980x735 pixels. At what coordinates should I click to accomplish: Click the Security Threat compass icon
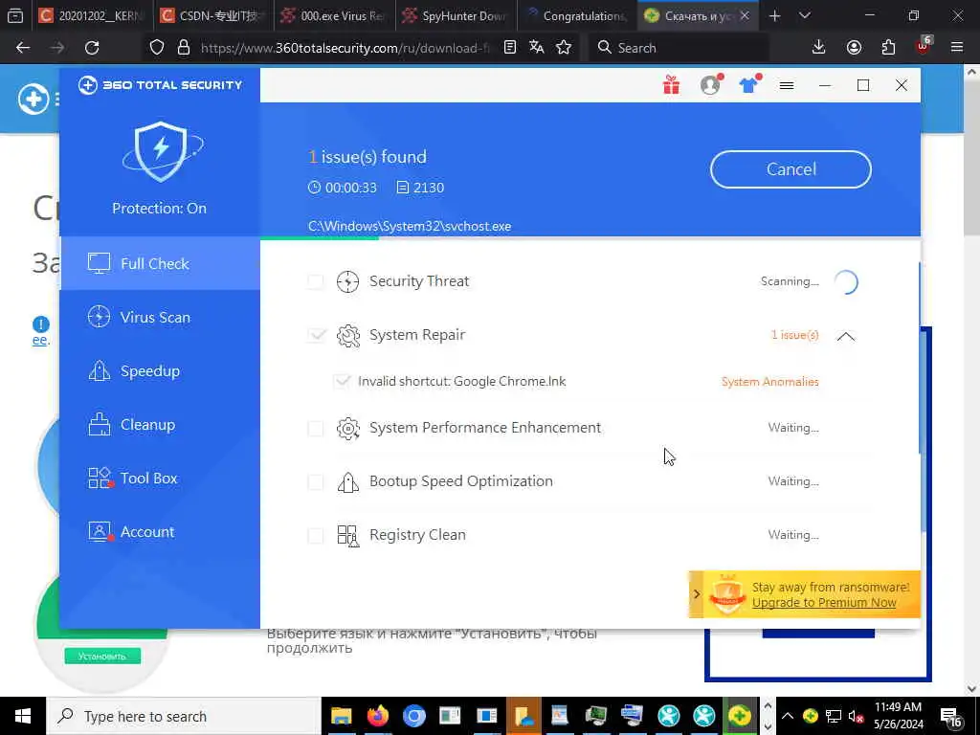[347, 282]
